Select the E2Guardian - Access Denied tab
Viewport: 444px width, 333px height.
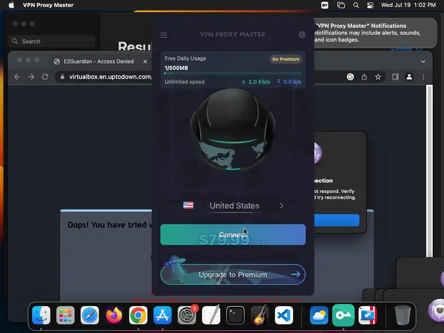98,62
